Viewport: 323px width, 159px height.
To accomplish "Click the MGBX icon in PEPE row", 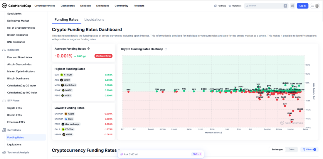I will coord(63,95).
